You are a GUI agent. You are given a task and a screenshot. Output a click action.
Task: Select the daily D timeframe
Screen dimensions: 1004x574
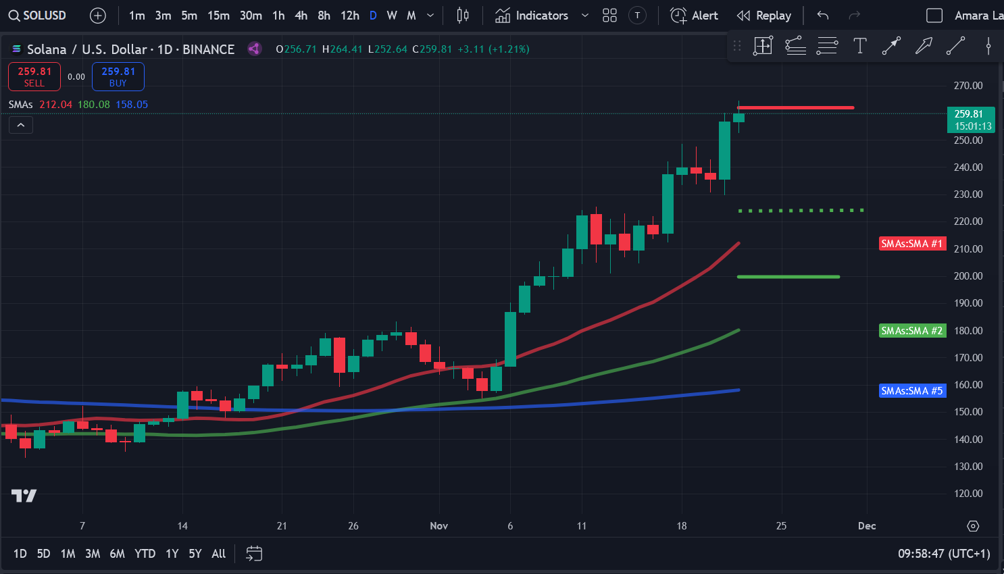coord(373,16)
